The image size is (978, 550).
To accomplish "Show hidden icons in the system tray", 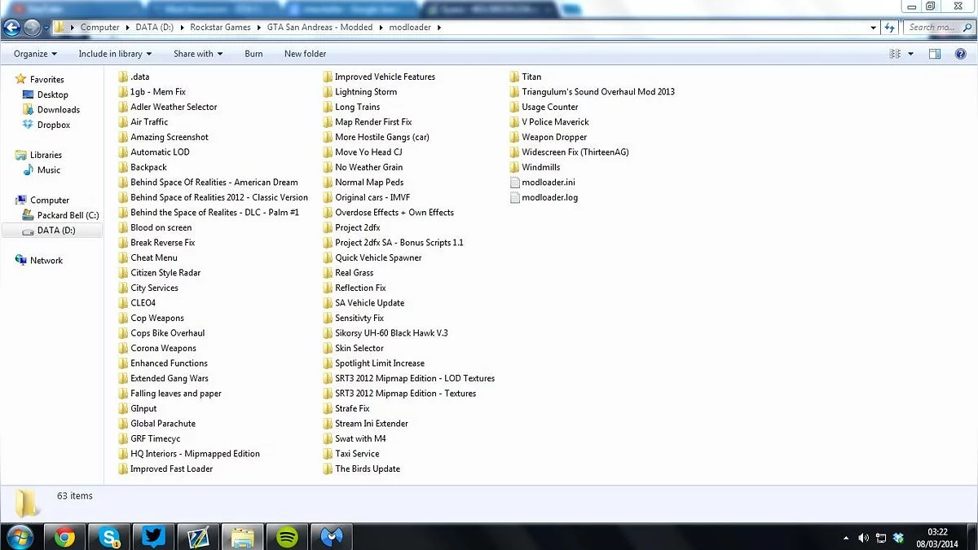I will (845, 538).
